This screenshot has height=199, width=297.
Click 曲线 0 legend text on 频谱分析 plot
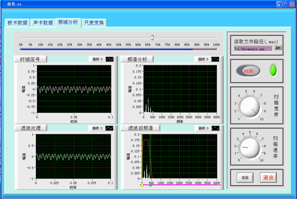coord(203,60)
